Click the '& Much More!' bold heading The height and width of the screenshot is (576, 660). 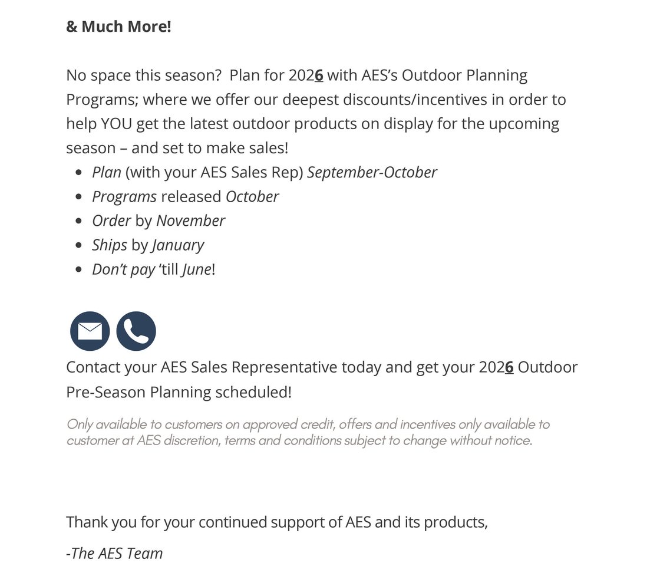pyautogui.click(x=118, y=27)
